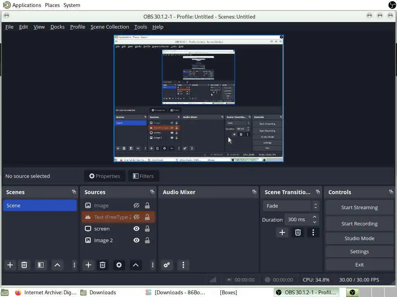Add a new scene with the plus icon

(10, 265)
